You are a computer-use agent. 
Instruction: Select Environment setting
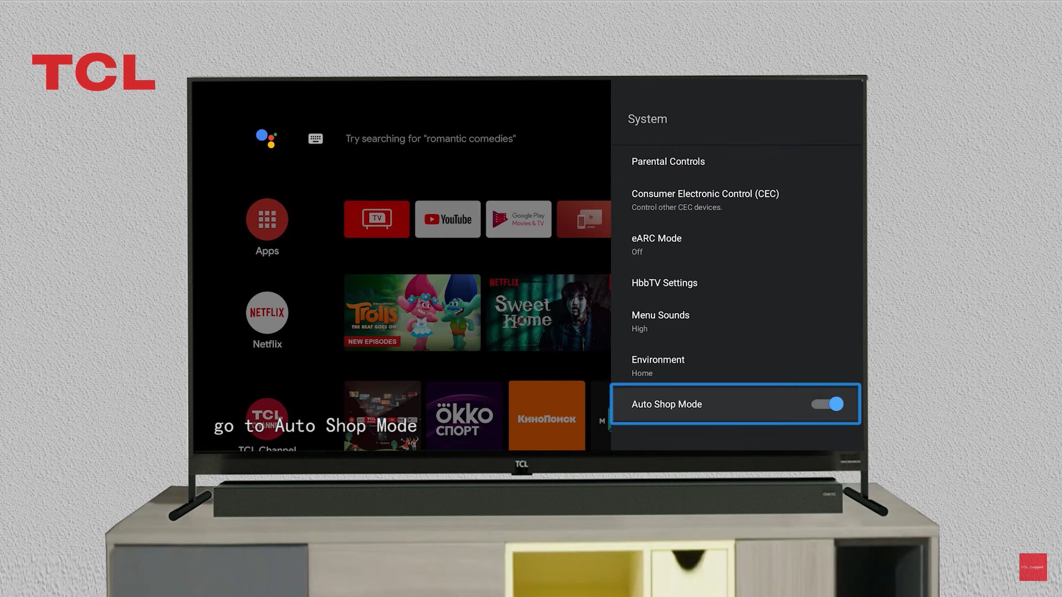click(x=735, y=366)
